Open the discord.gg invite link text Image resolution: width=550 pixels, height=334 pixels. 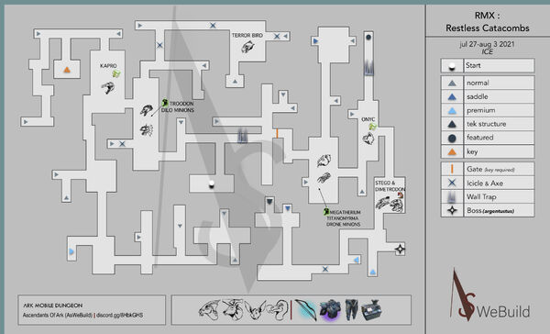click(x=119, y=316)
